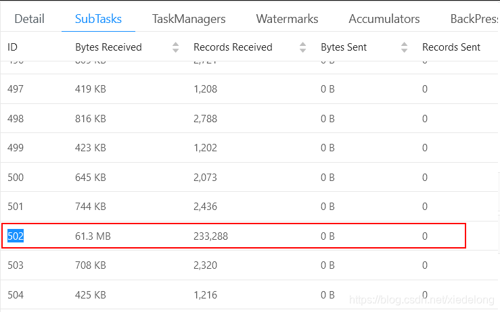Open the BackPressure tab
Image resolution: width=500 pixels, height=312 pixels.
[x=474, y=19]
